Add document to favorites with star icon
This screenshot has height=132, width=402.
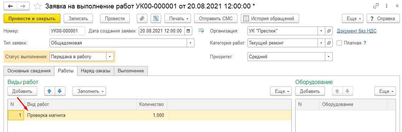[38, 6]
